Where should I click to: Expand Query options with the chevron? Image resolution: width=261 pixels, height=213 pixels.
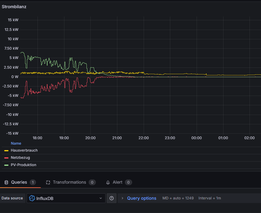122,198
